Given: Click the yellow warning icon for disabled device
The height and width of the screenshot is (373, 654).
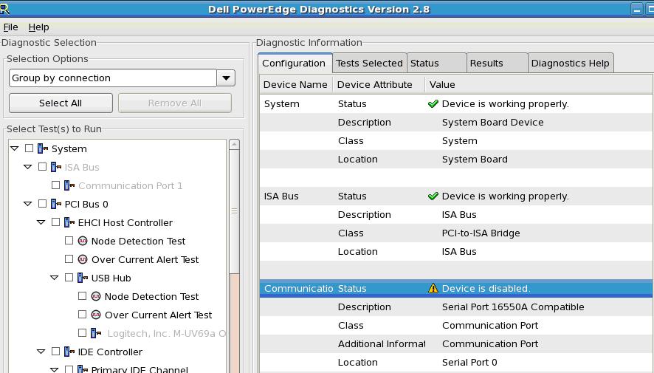Looking at the screenshot, I should pos(433,288).
